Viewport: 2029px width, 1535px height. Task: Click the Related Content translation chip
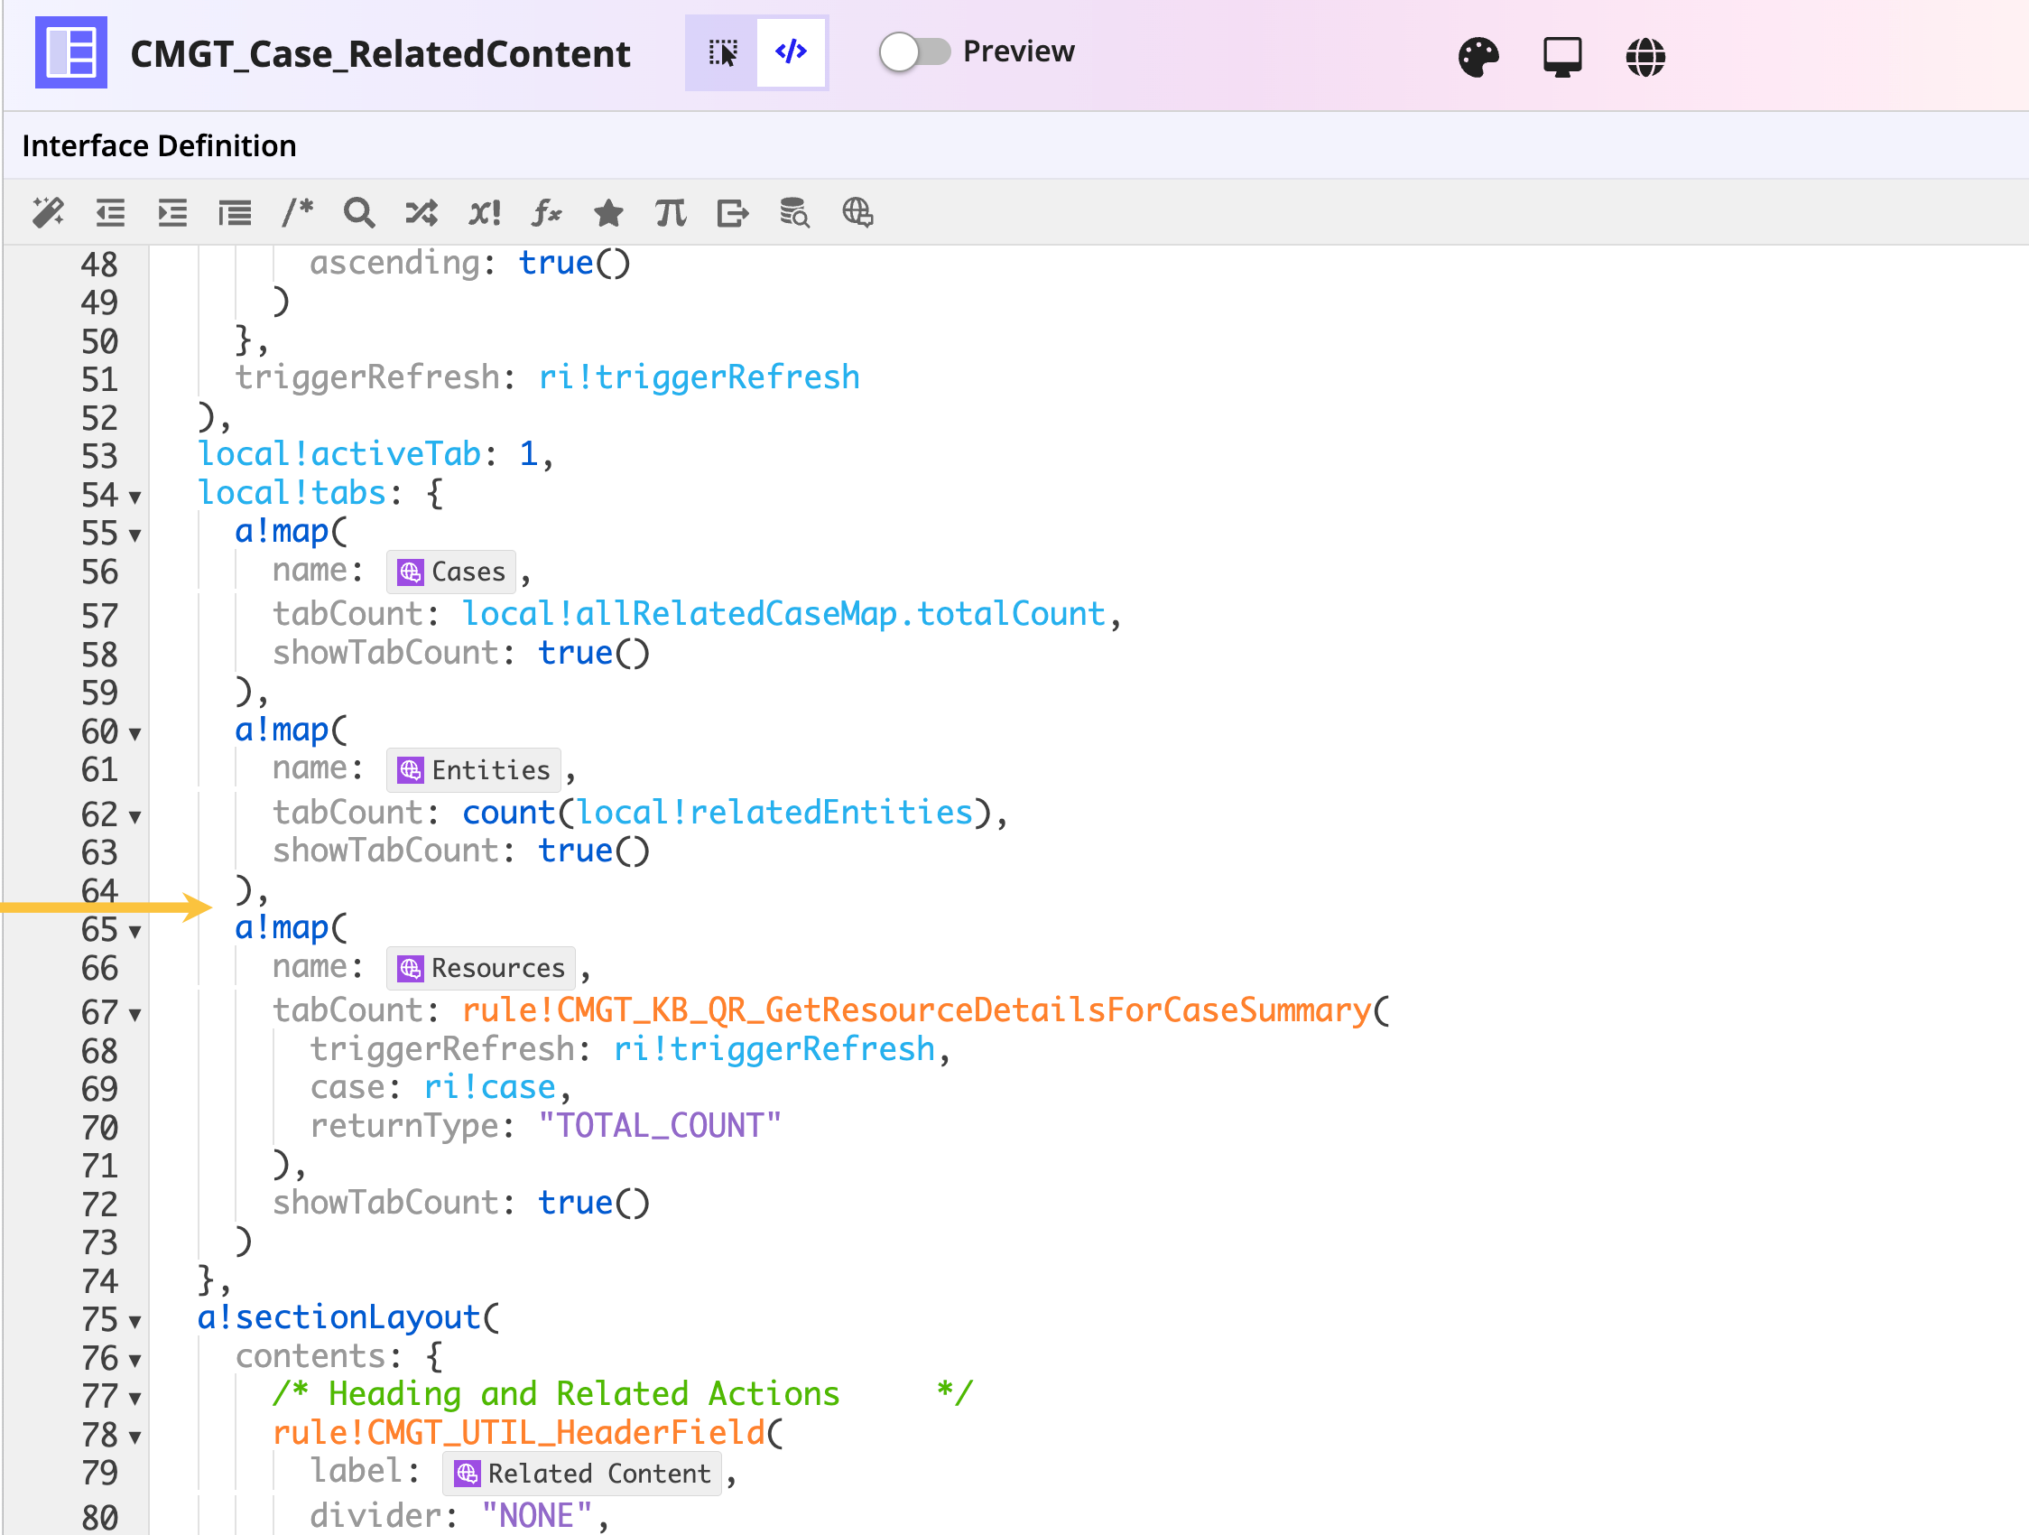pyautogui.click(x=581, y=1474)
